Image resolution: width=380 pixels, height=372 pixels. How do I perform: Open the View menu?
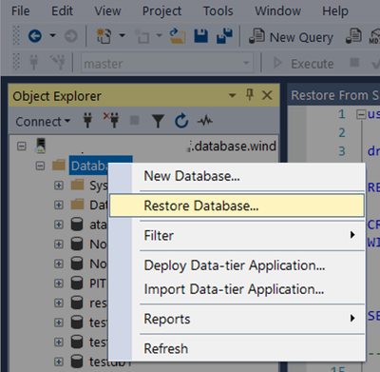click(107, 11)
